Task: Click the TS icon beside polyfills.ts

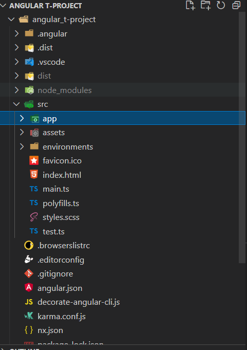Action: [x=34, y=203]
